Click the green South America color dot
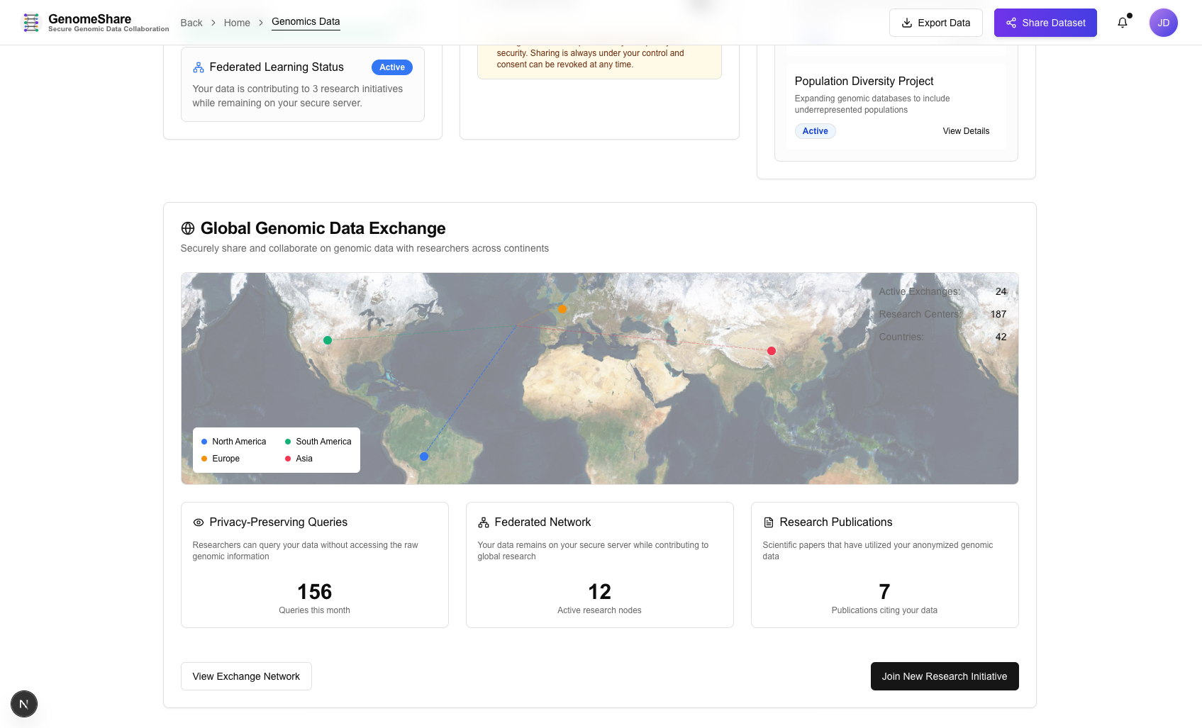 [x=286, y=442]
